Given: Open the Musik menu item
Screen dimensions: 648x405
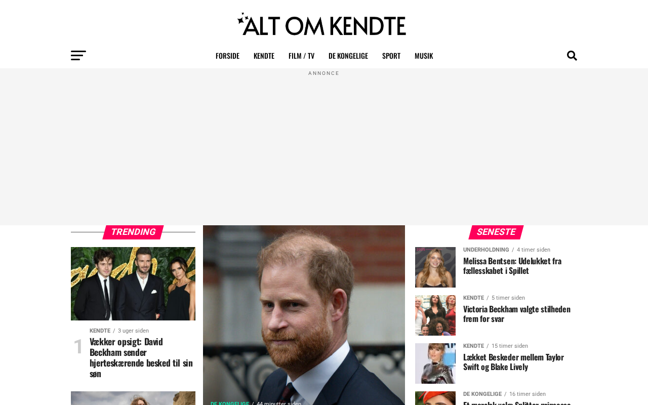Looking at the screenshot, I should (x=424, y=56).
